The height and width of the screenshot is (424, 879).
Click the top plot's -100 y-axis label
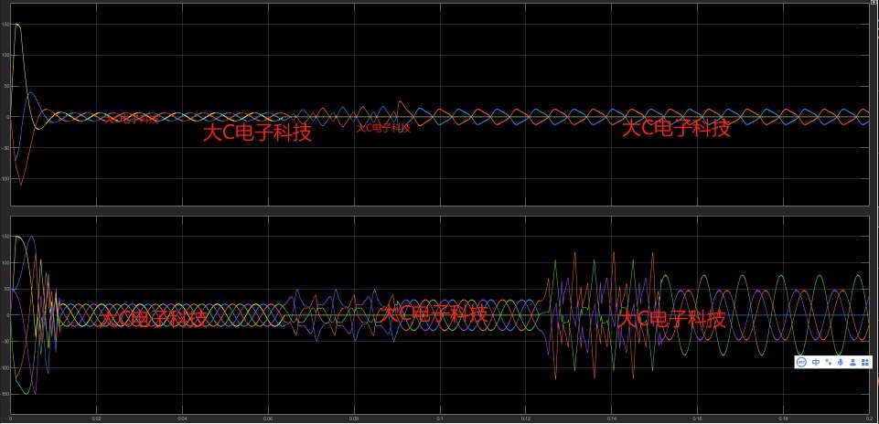pyautogui.click(x=5, y=179)
